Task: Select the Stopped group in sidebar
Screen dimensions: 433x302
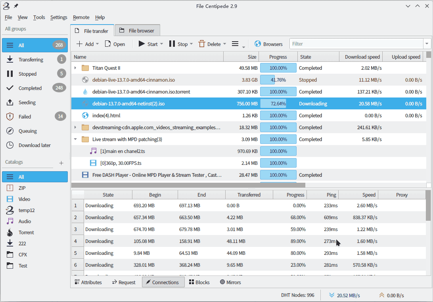Action: click(35, 74)
